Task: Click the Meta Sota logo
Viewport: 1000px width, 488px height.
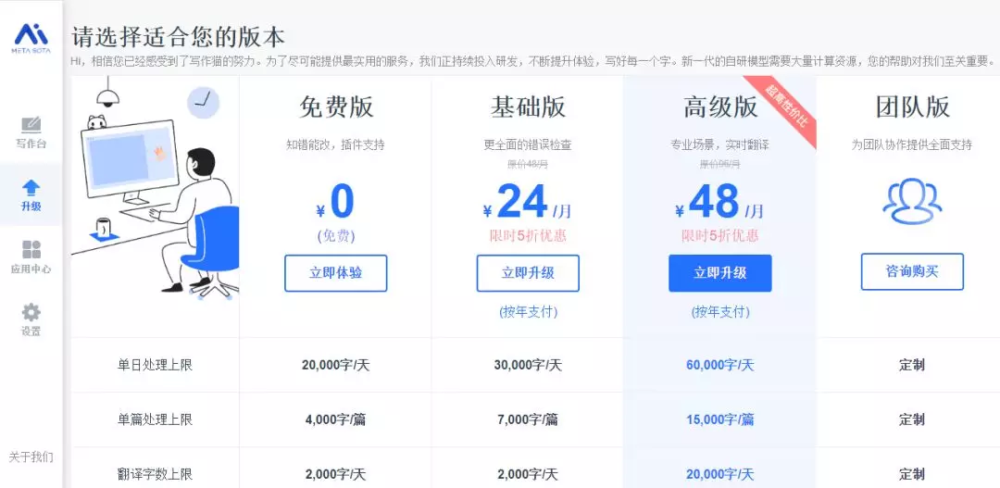Action: click(x=31, y=38)
